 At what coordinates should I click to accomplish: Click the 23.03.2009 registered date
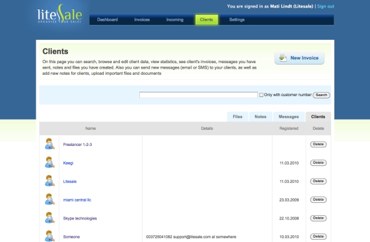point(289,200)
